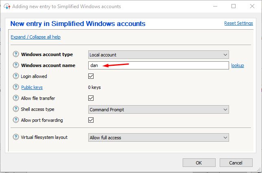This screenshot has width=262, height=173.
Task: Disable the Allow port forwarding checkbox
Action: [91, 120]
